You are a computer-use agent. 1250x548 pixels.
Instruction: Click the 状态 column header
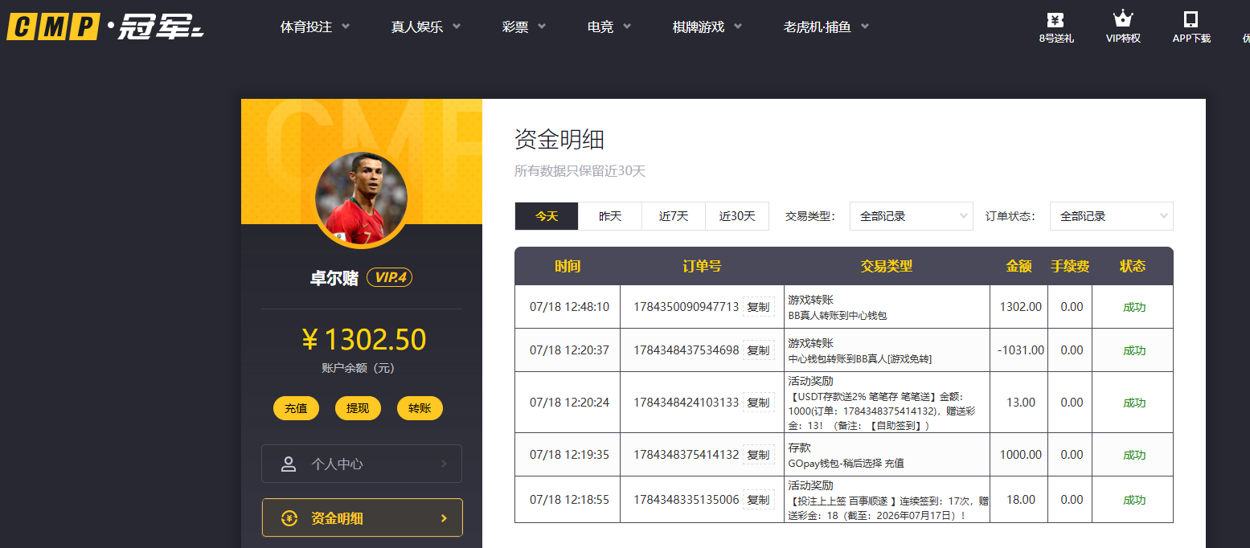[1133, 266]
